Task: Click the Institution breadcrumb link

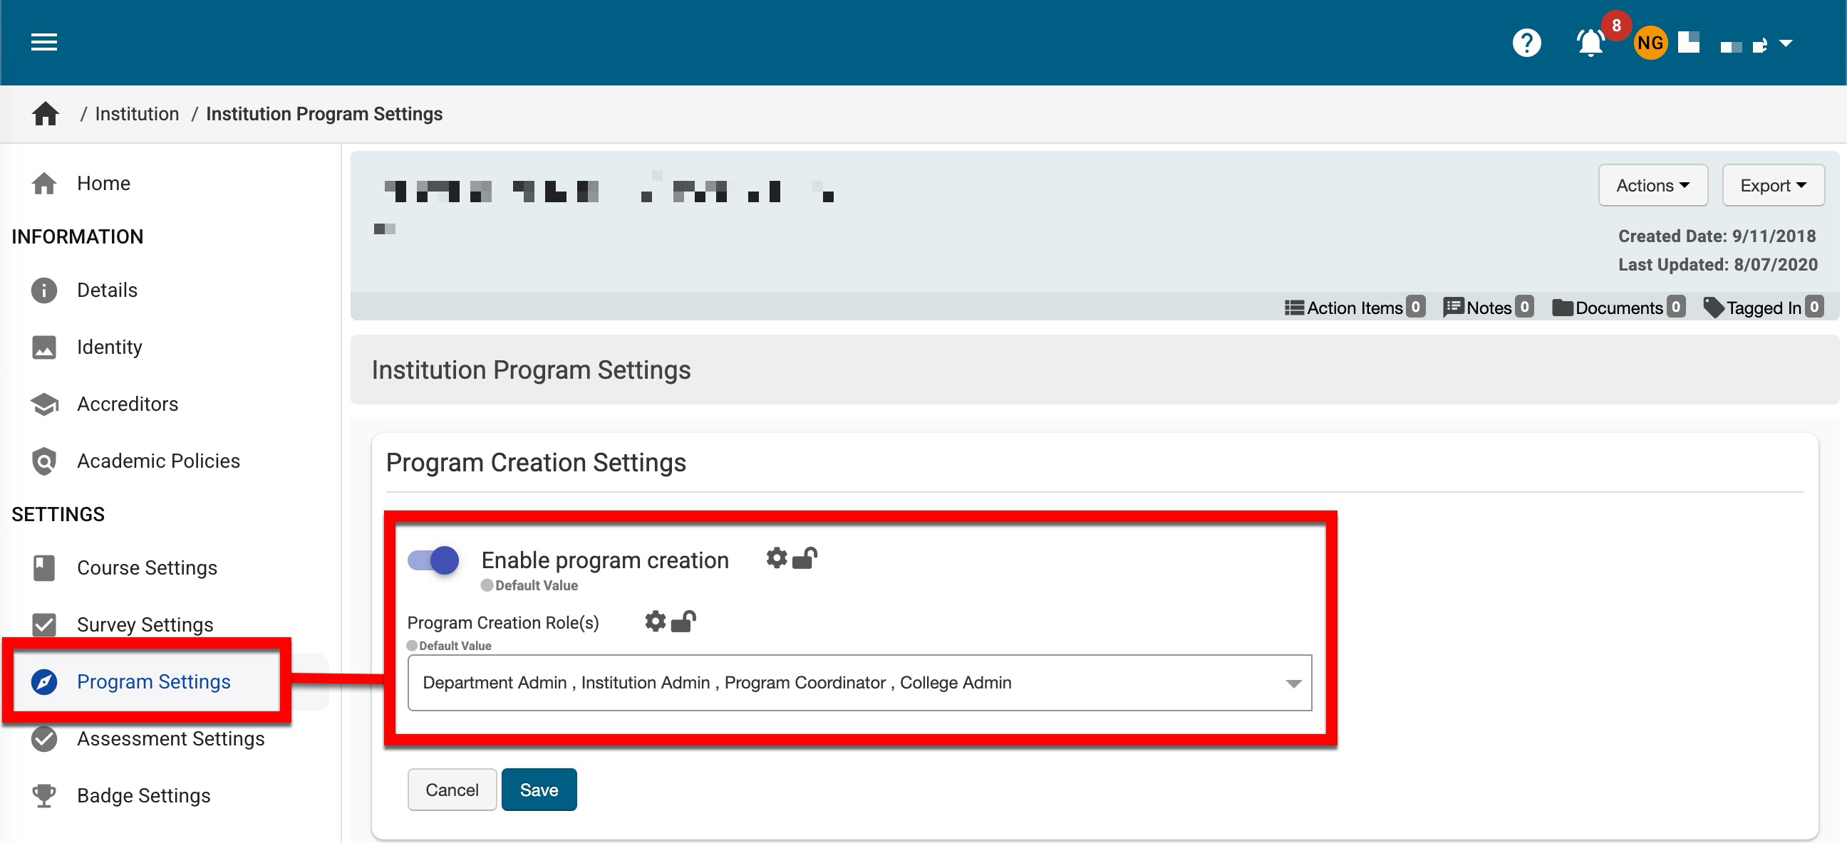Action: tap(137, 114)
